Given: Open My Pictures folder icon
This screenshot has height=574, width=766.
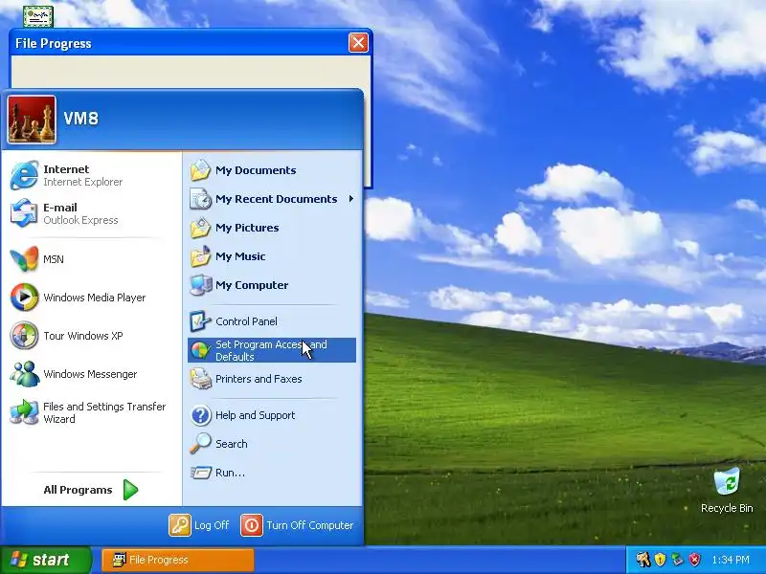Looking at the screenshot, I should [200, 228].
